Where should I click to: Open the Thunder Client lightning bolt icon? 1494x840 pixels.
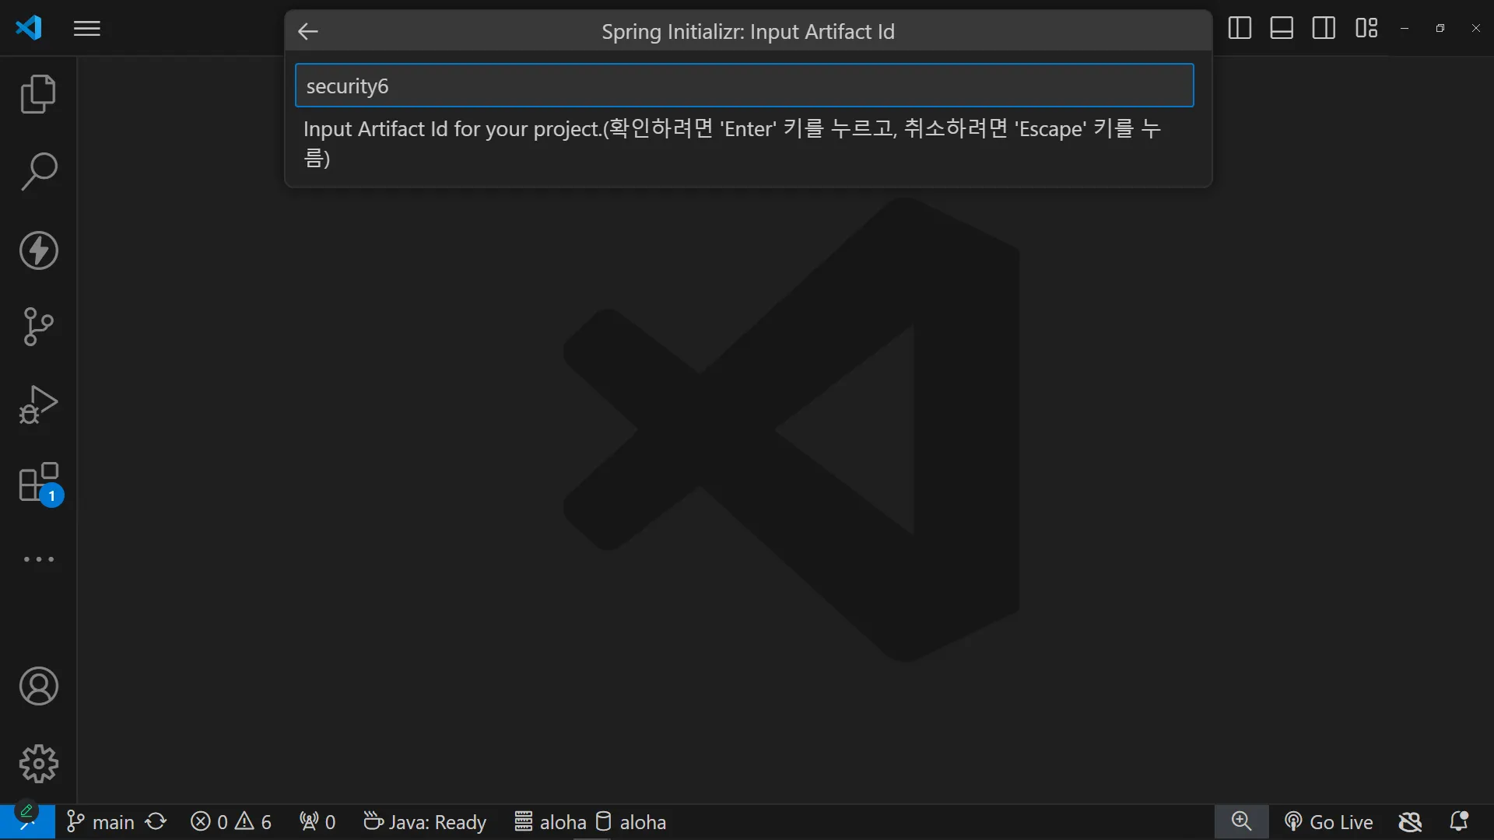[x=38, y=250]
